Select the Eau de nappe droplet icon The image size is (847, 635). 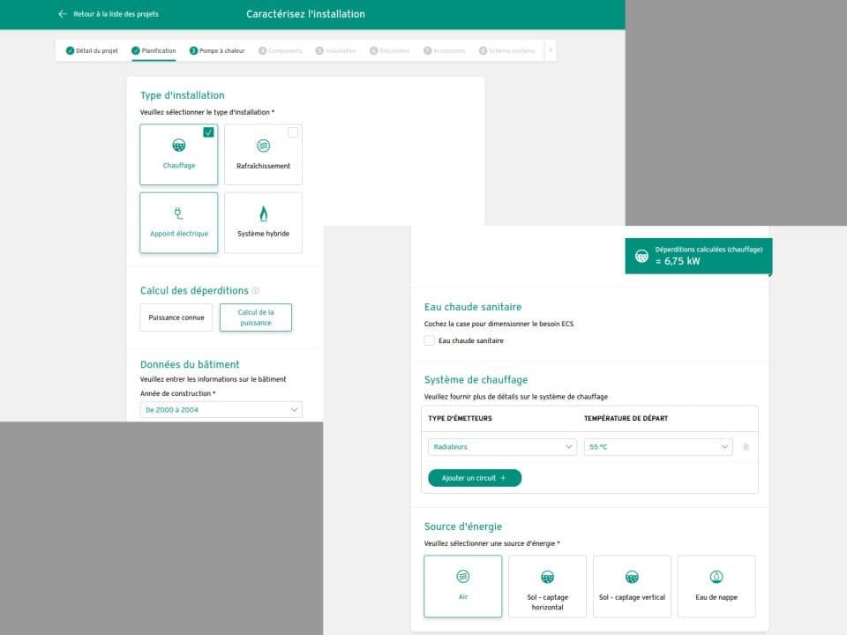pyautogui.click(x=716, y=577)
